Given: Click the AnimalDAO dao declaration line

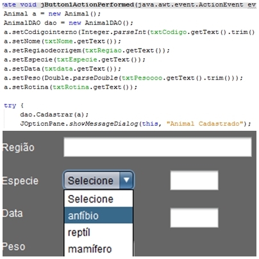Looking at the screenshot, I should tap(69, 23).
